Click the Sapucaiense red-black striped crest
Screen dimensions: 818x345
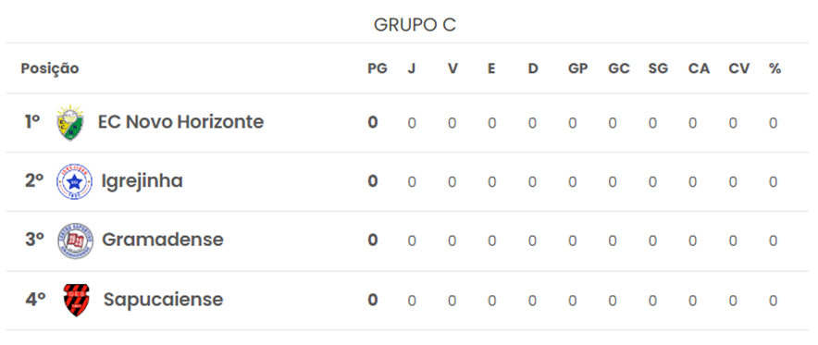(76, 301)
